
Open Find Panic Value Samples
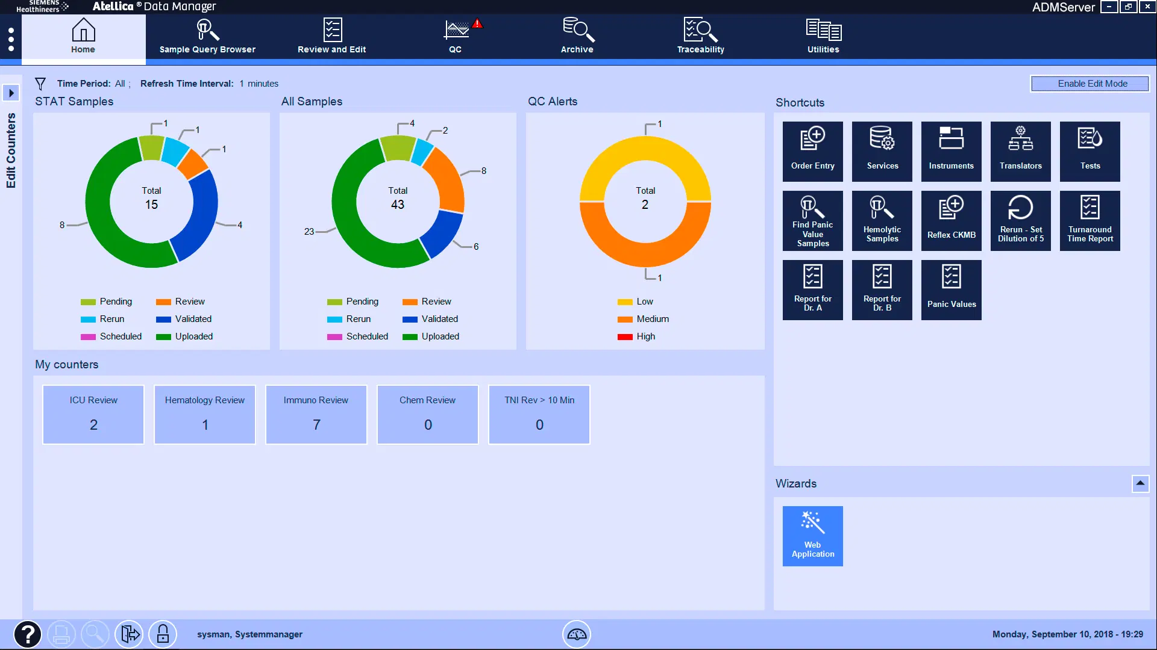click(x=812, y=220)
